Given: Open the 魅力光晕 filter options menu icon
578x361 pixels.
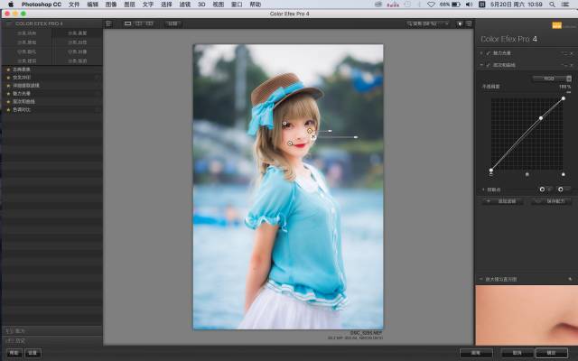Looking at the screenshot, I should [564, 53].
